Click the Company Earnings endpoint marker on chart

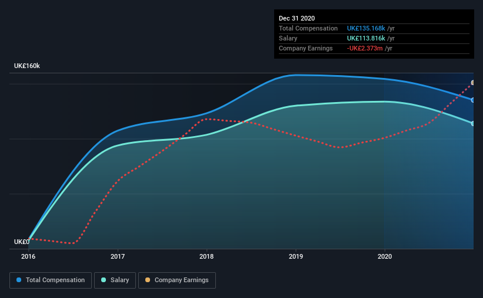(472, 83)
